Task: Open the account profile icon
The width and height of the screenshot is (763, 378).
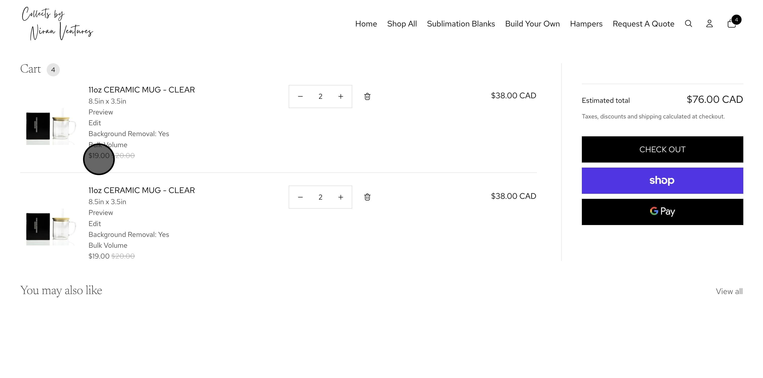Action: point(710,24)
